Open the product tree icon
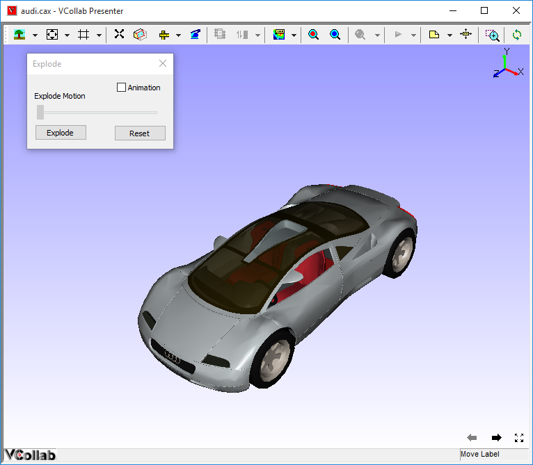This screenshot has height=465, width=533. click(x=19, y=34)
